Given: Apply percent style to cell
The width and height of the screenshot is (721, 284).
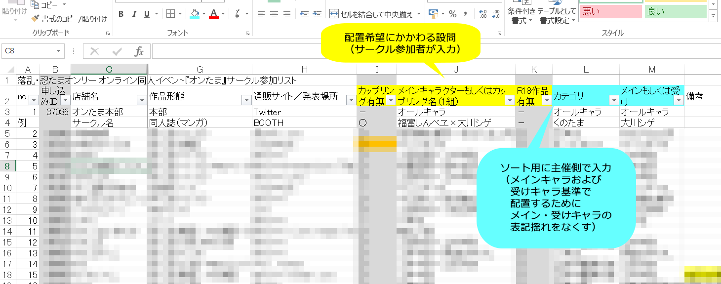Looking at the screenshot, I should coord(452,14).
